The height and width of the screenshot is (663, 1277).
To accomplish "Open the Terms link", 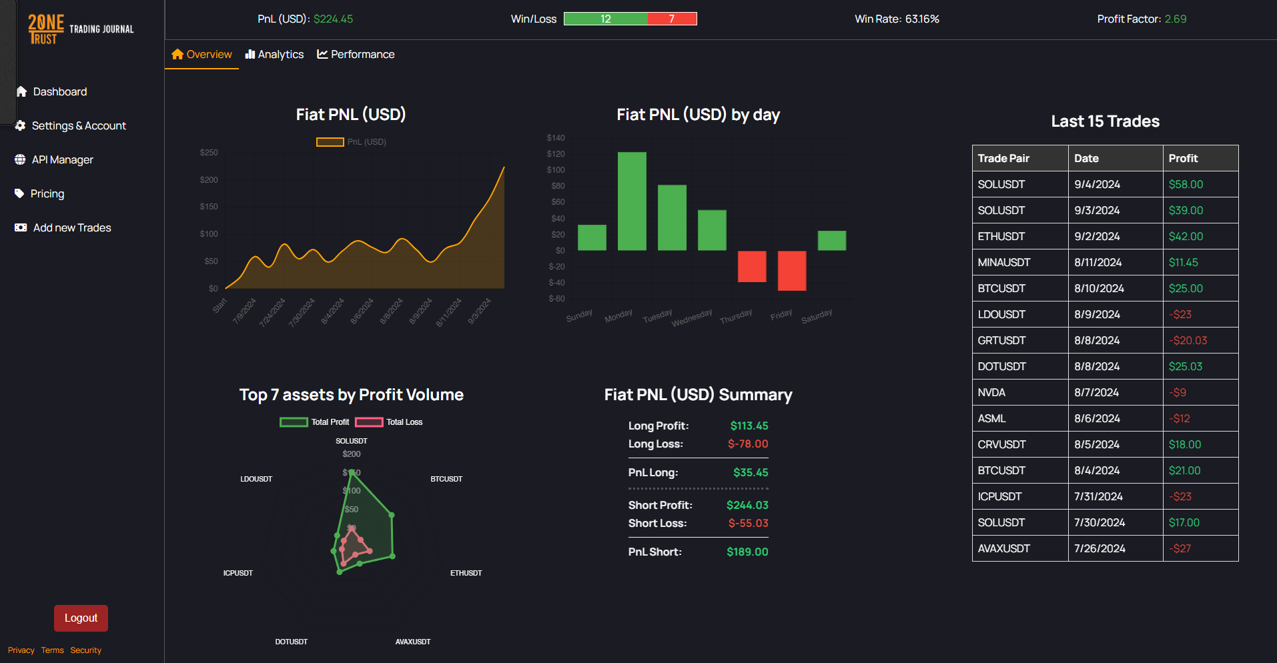I will [52, 650].
